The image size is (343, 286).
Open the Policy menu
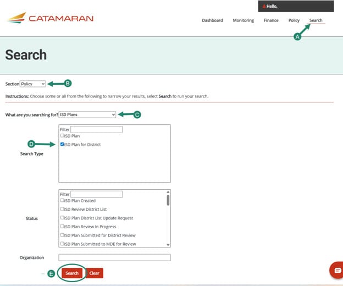tap(294, 20)
